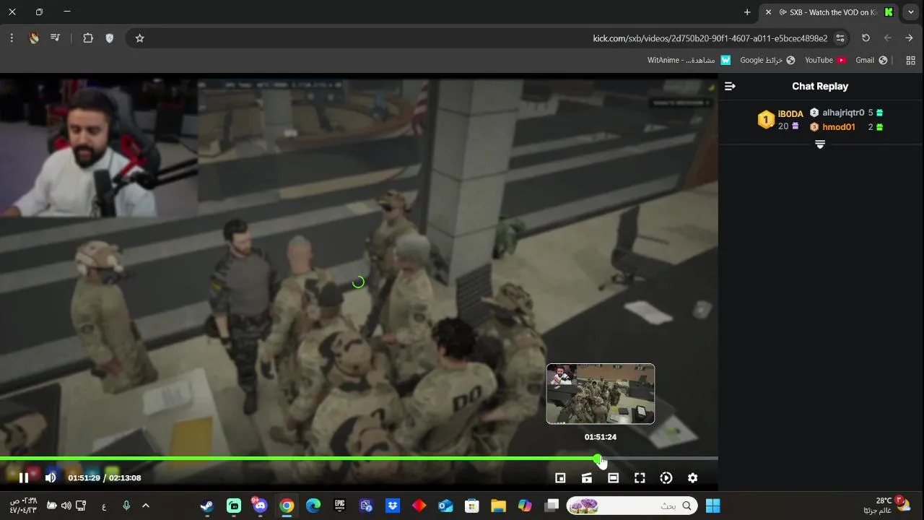924x520 pixels.
Task: Open the Google Maps bookmark
Action: [x=767, y=60]
